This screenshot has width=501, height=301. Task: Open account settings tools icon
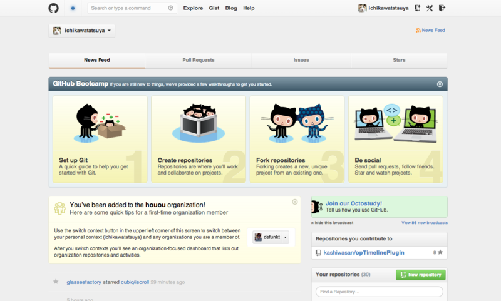430,8
